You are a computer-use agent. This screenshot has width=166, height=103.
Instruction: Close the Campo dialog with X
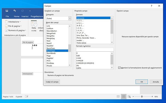tap(159, 6)
